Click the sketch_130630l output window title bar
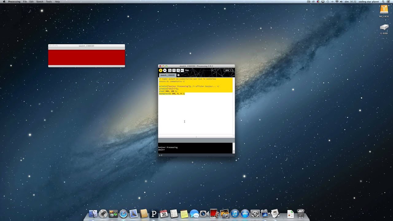The height and width of the screenshot is (221, 393). coord(87,46)
